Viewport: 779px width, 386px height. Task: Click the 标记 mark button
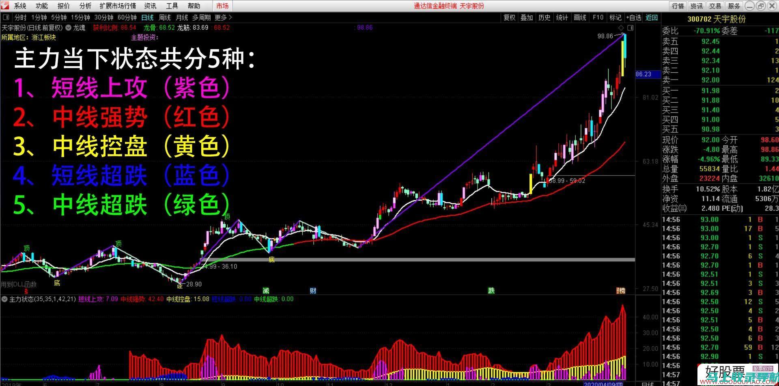pos(615,17)
